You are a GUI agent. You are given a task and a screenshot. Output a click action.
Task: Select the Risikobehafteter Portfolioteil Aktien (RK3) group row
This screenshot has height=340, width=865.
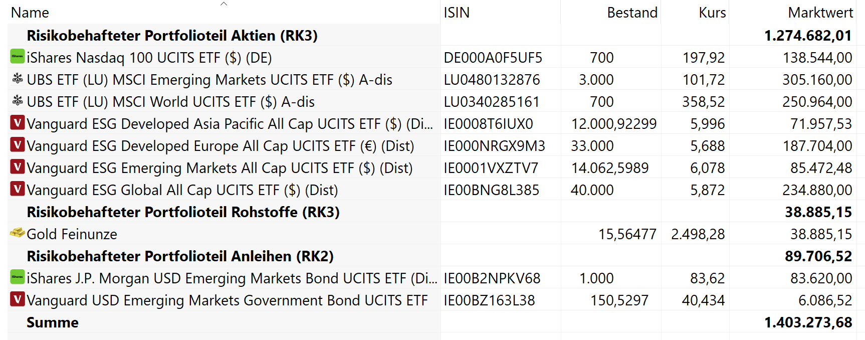[172, 36]
